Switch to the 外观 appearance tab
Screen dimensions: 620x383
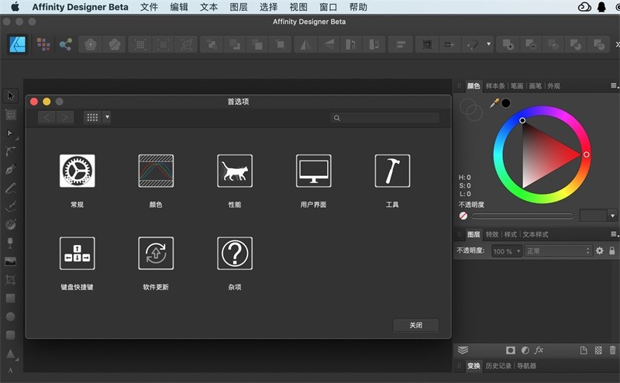coord(553,86)
